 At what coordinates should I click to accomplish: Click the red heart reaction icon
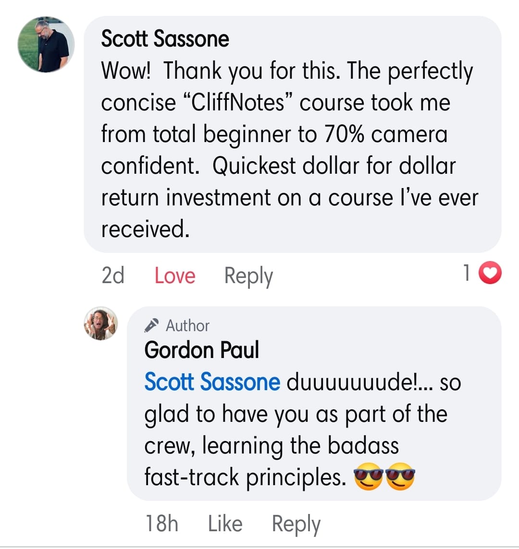pyautogui.click(x=491, y=274)
